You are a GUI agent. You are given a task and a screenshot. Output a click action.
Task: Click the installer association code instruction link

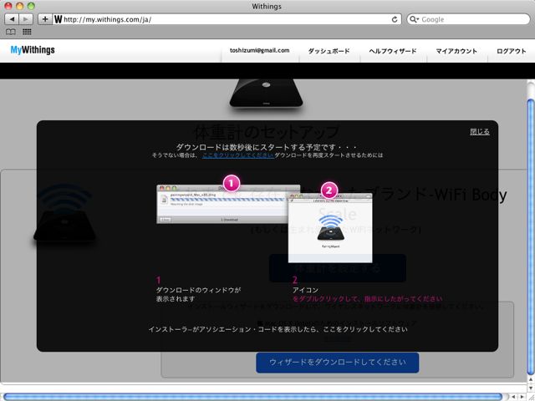click(278, 329)
